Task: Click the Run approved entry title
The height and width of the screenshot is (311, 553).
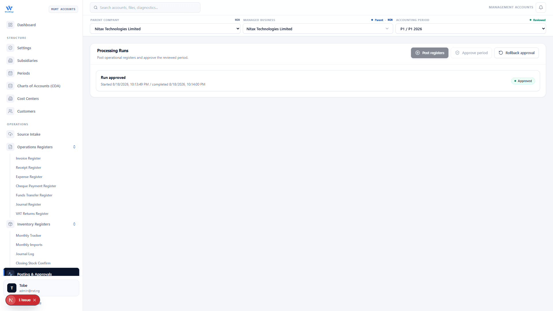Action: click(113, 77)
